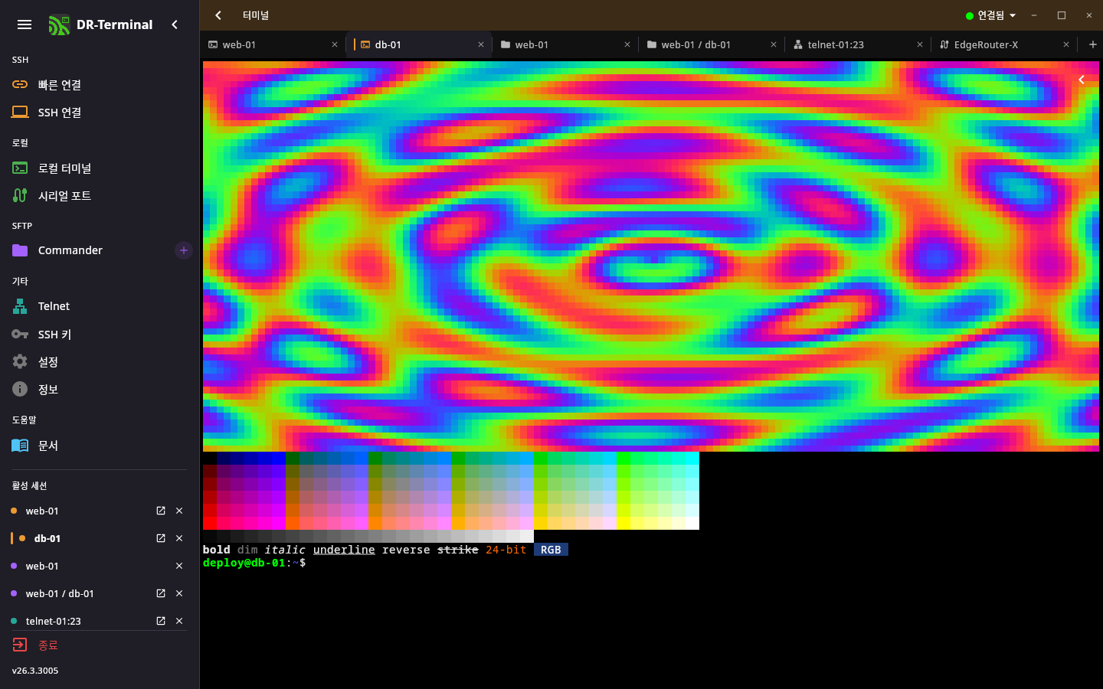The height and width of the screenshot is (689, 1103).
Task: Expand the terminal side panel chevron
Action: pyautogui.click(x=1082, y=80)
